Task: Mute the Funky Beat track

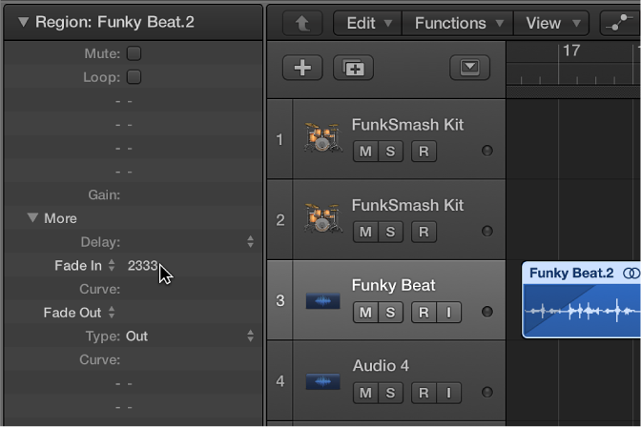Action: coord(364,312)
